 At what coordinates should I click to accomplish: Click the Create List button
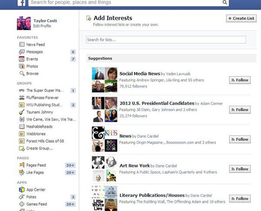click(x=241, y=18)
